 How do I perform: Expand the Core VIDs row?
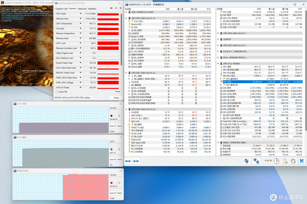click(129, 21)
